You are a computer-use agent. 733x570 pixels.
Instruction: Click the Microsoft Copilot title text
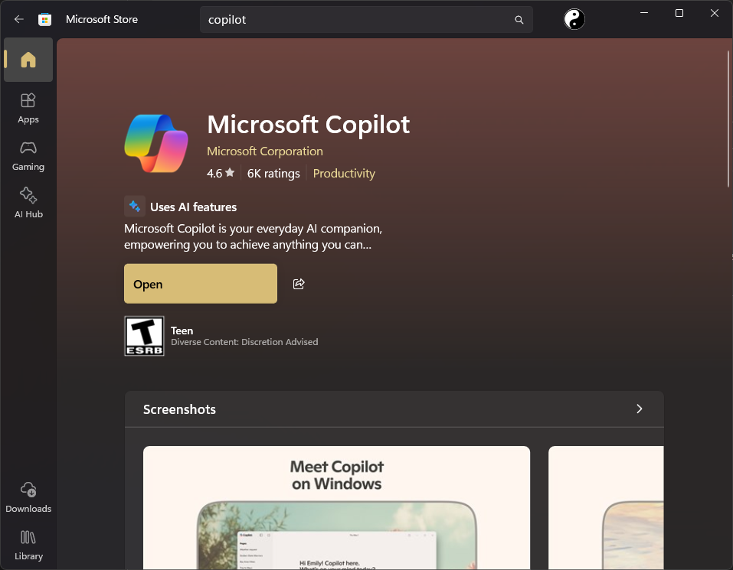309,125
